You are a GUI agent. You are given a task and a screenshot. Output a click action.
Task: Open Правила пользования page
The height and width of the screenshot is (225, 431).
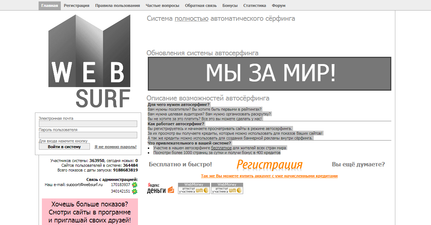pos(118,6)
